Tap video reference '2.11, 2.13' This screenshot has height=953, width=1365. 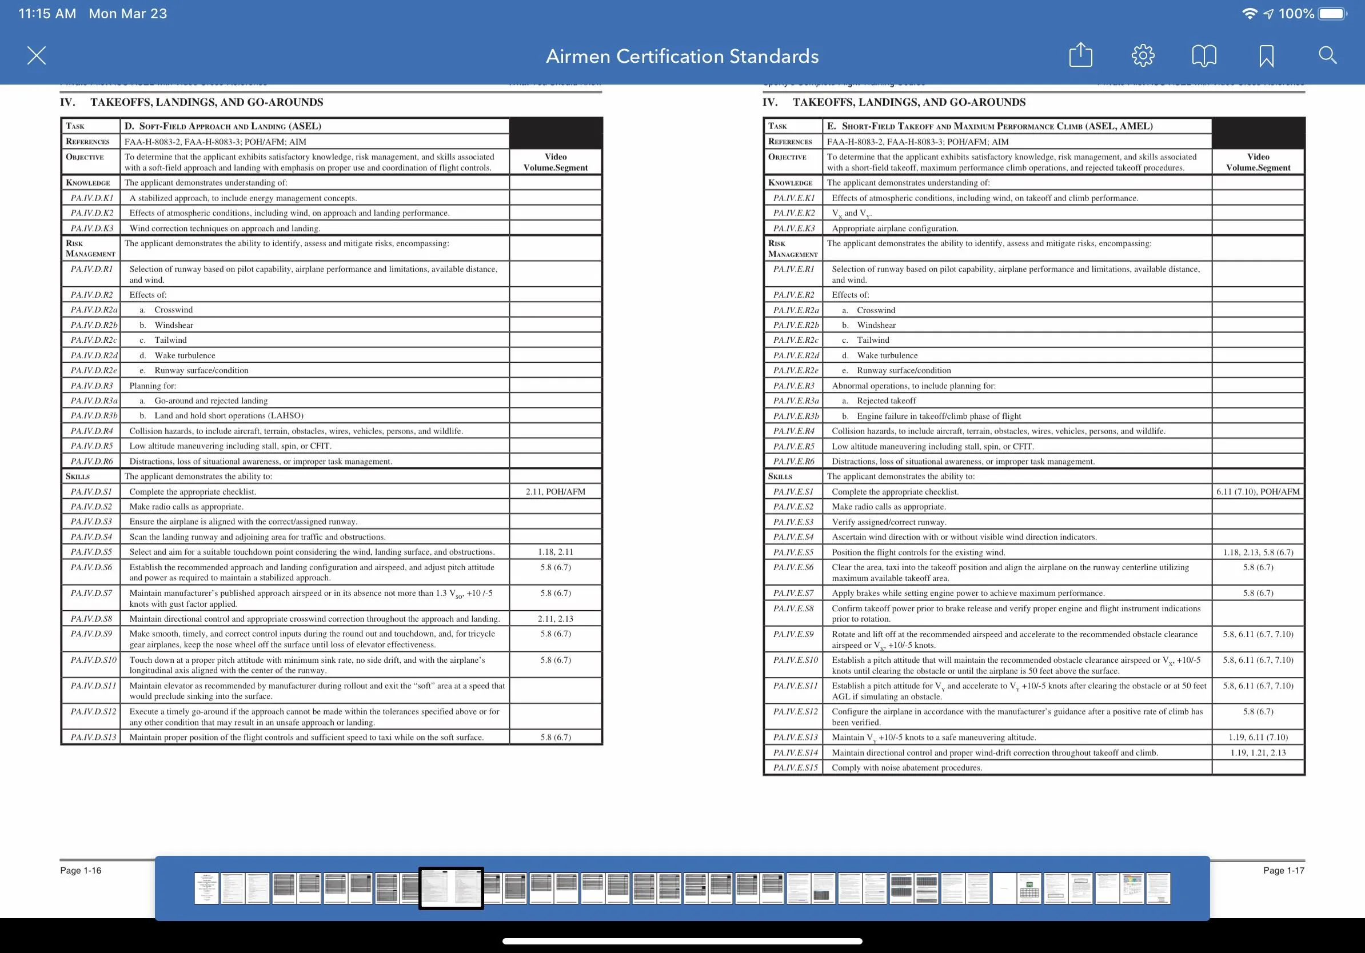(555, 619)
